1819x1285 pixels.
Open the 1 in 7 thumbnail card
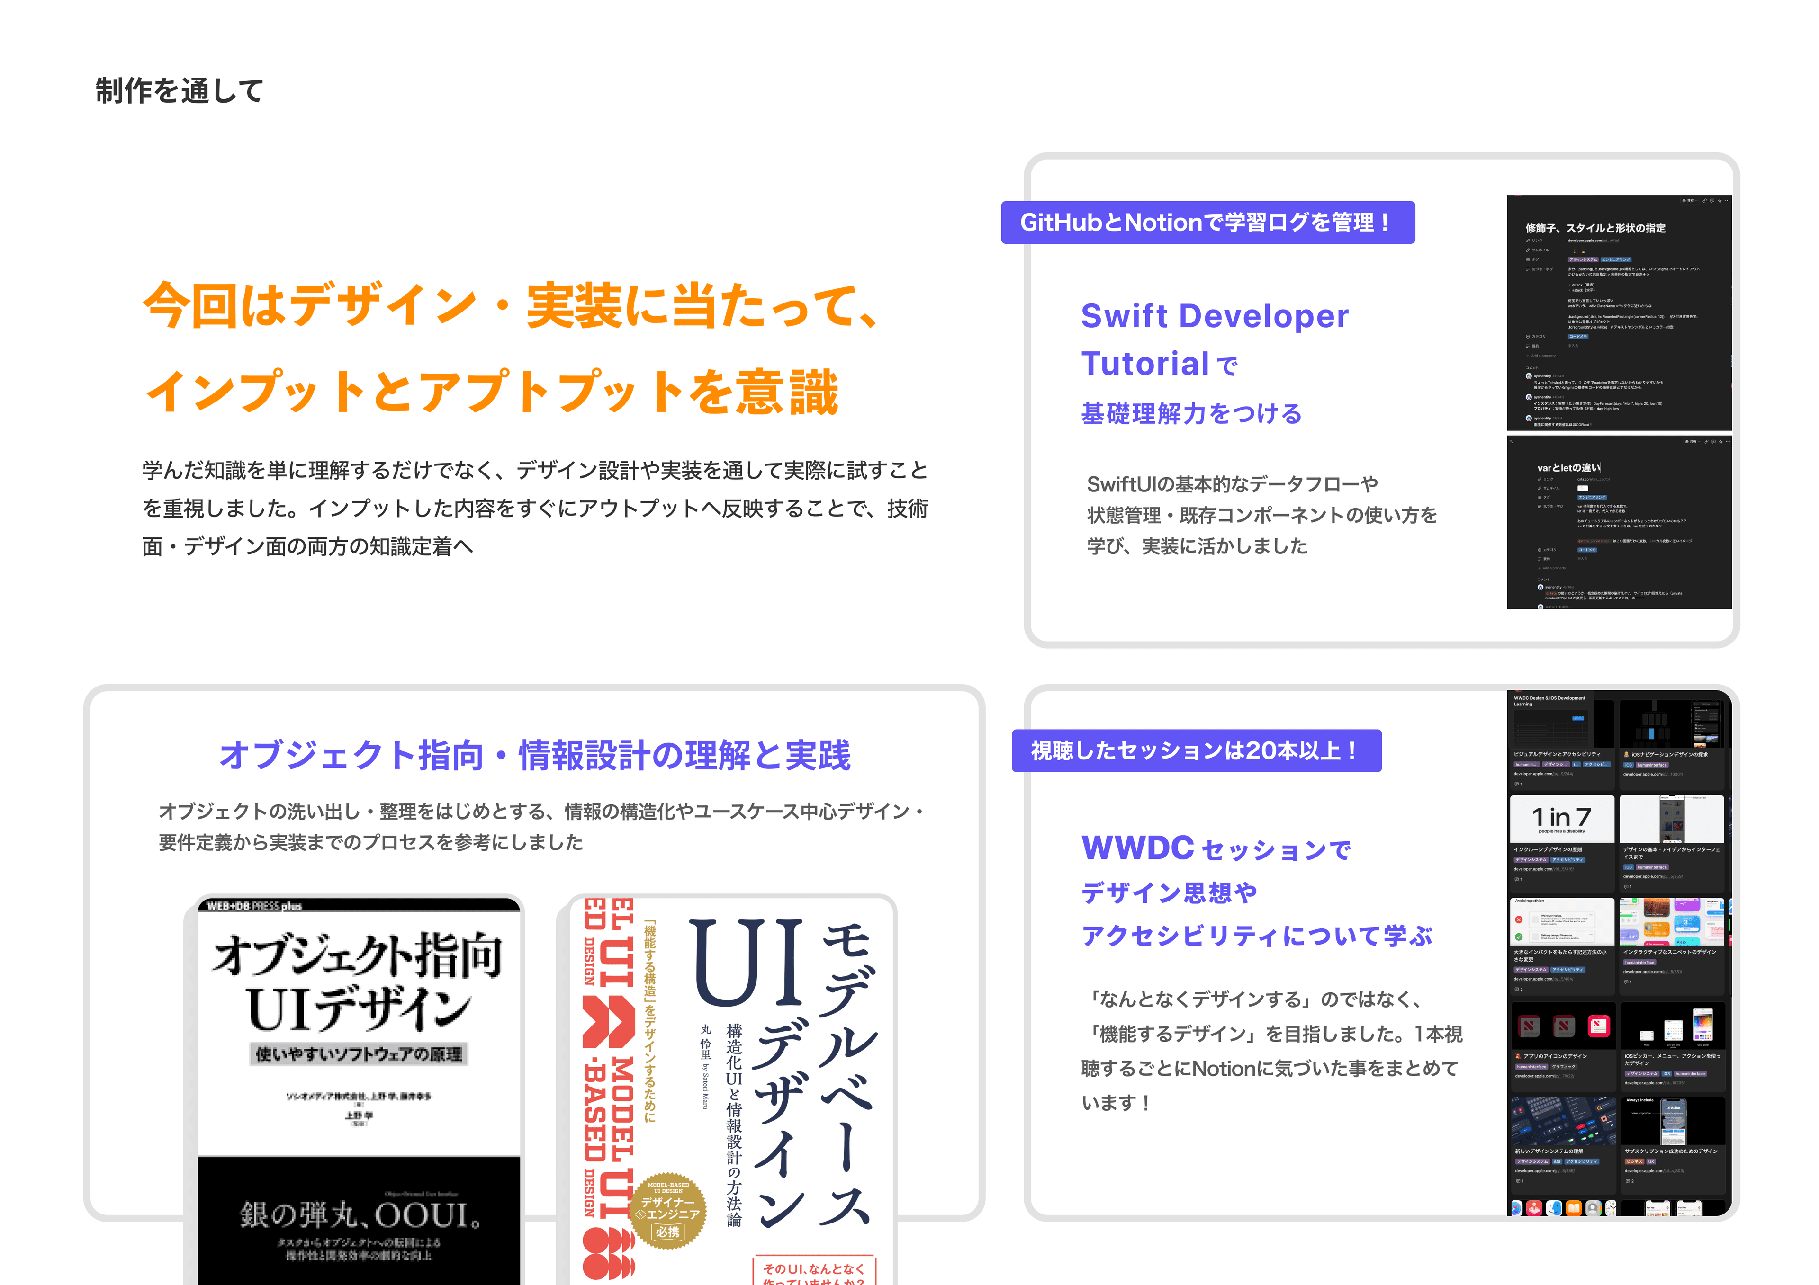[x=1562, y=820]
